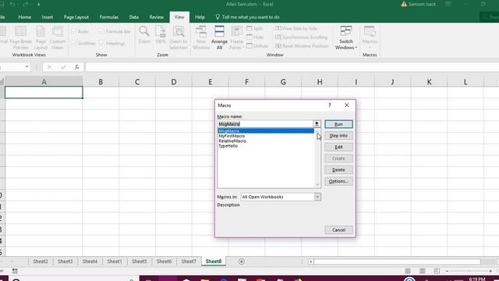Click the status bar zoom-in plus

point(490,271)
